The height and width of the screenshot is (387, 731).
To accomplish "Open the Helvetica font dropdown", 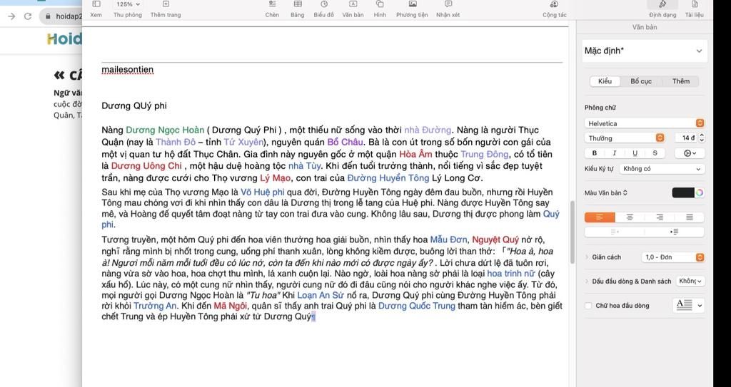I will tap(644, 123).
